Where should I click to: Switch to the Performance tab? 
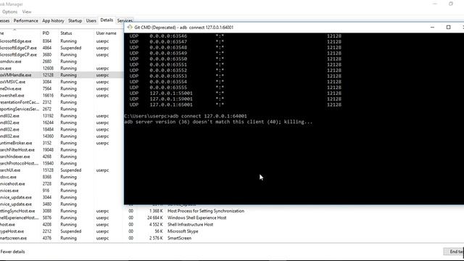pyautogui.click(x=26, y=21)
